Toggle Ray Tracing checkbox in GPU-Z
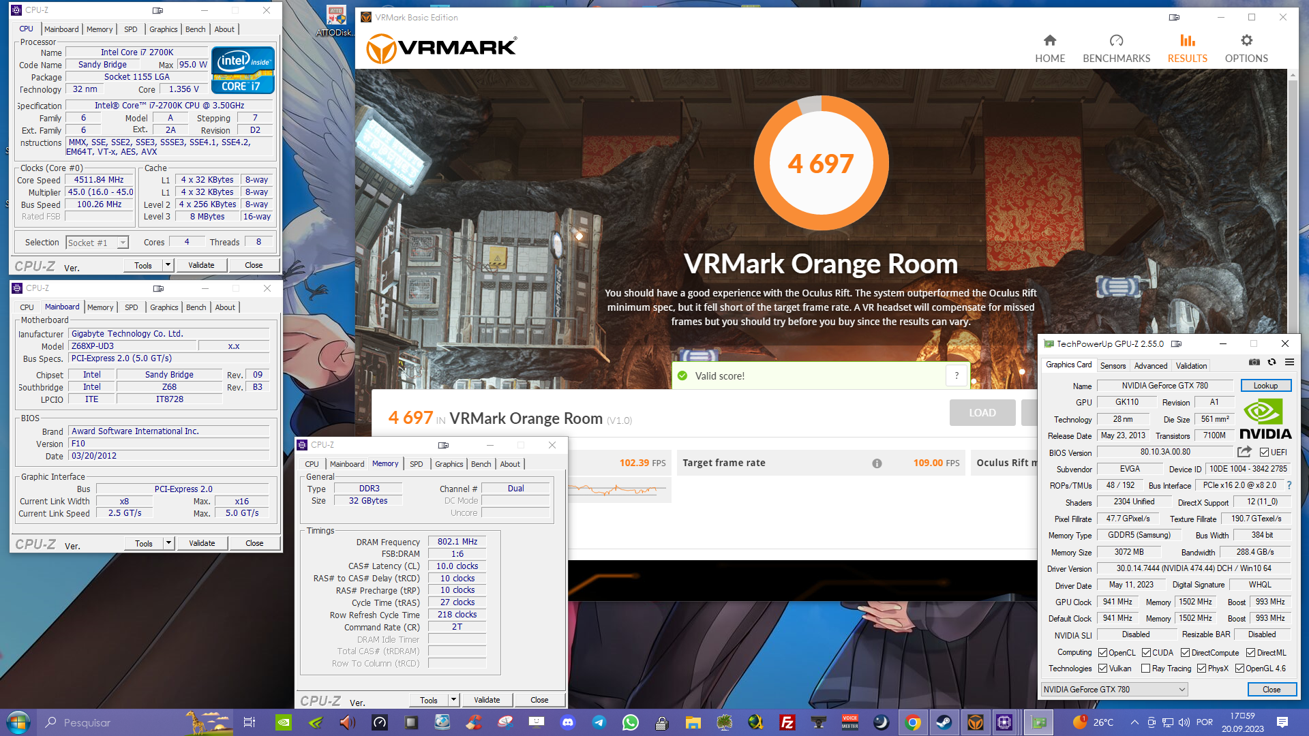Viewport: 1309px width, 736px height. 1145,669
